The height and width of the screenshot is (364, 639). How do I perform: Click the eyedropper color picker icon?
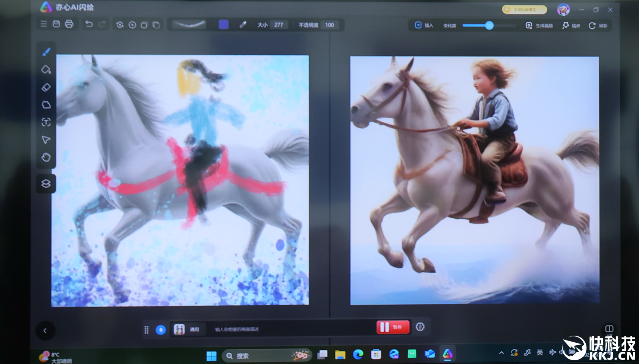[x=243, y=25]
